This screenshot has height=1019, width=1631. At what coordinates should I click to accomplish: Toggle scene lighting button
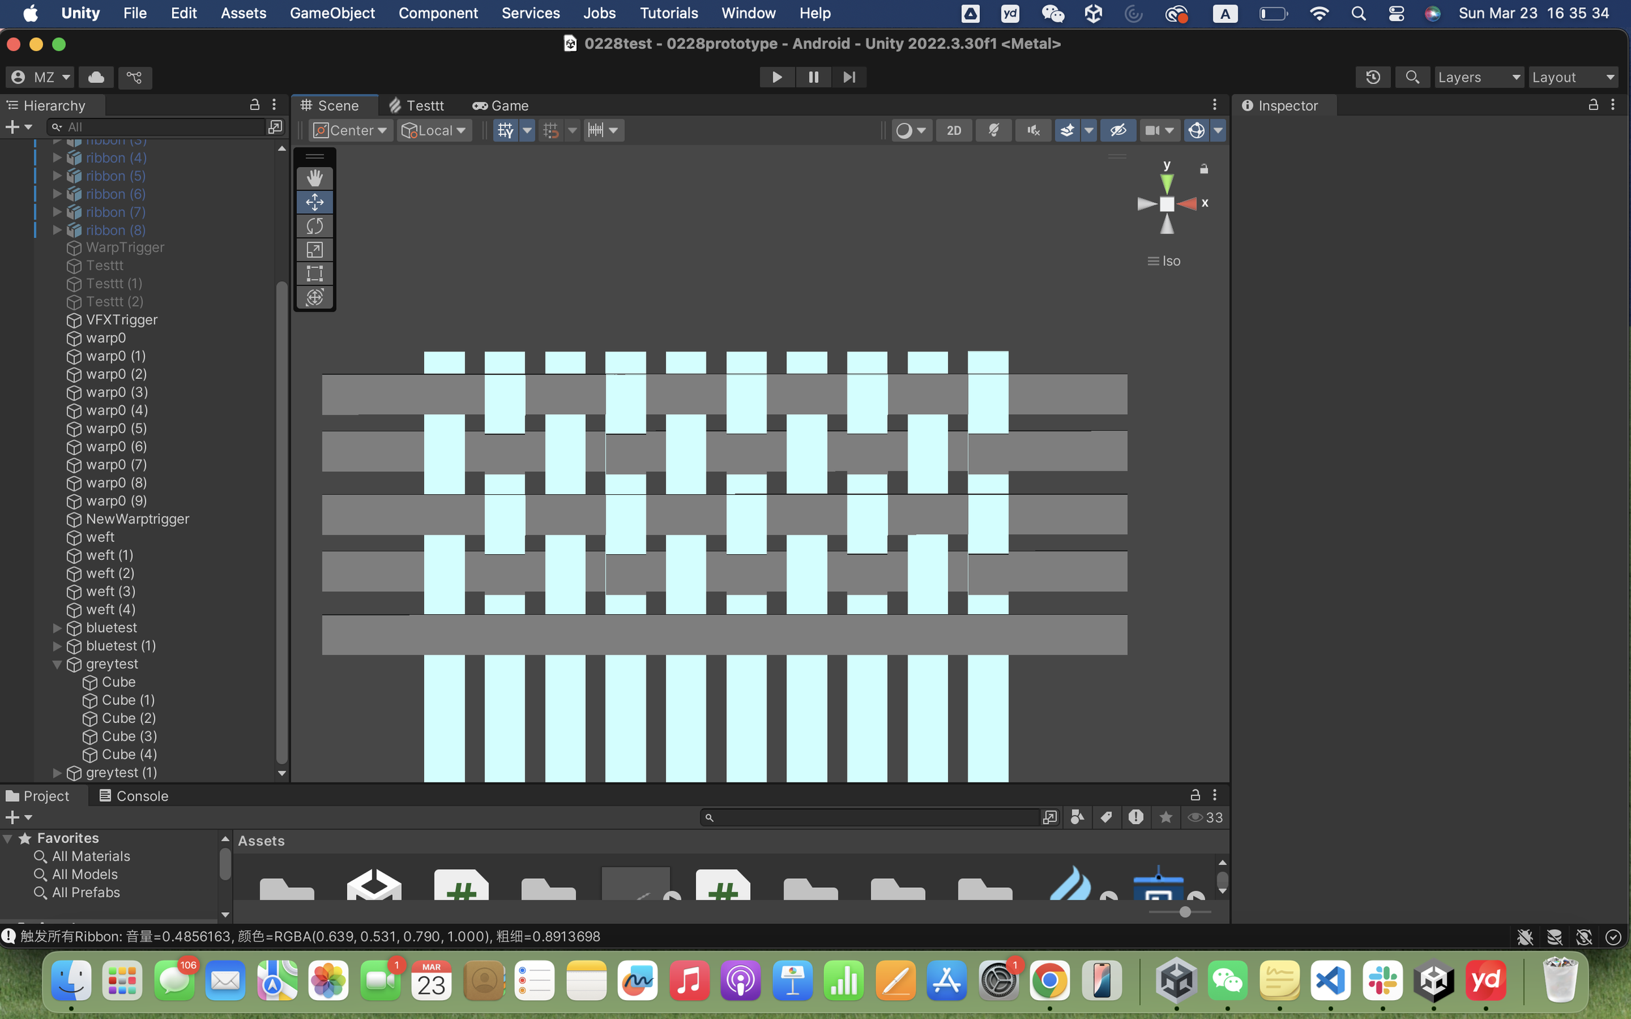993,130
